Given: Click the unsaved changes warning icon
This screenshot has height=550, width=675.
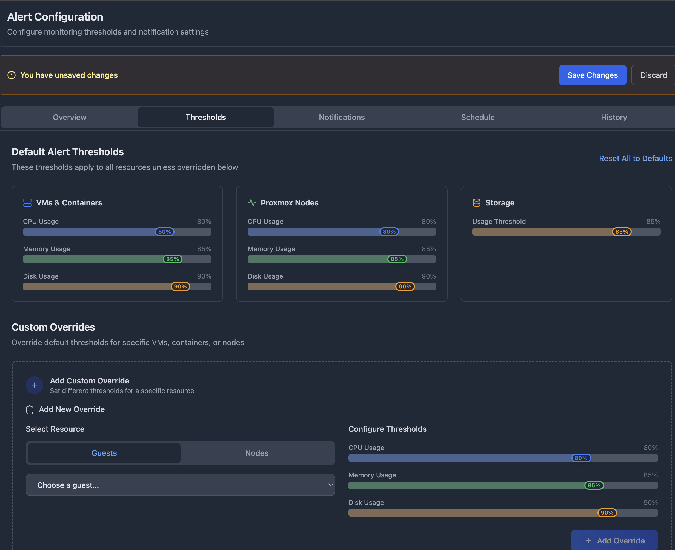Looking at the screenshot, I should tap(12, 75).
